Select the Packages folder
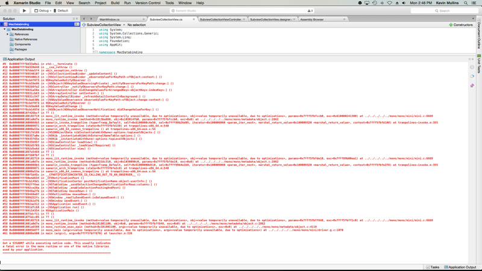Viewport: 482px width, 271px height. point(20,49)
